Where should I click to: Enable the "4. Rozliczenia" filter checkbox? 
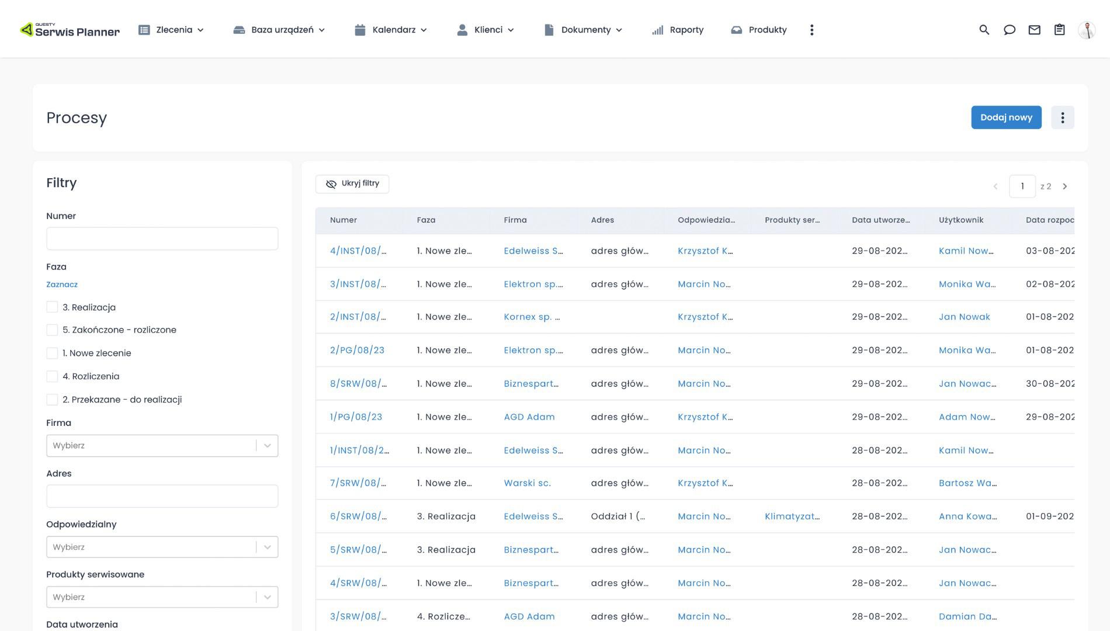(52, 376)
